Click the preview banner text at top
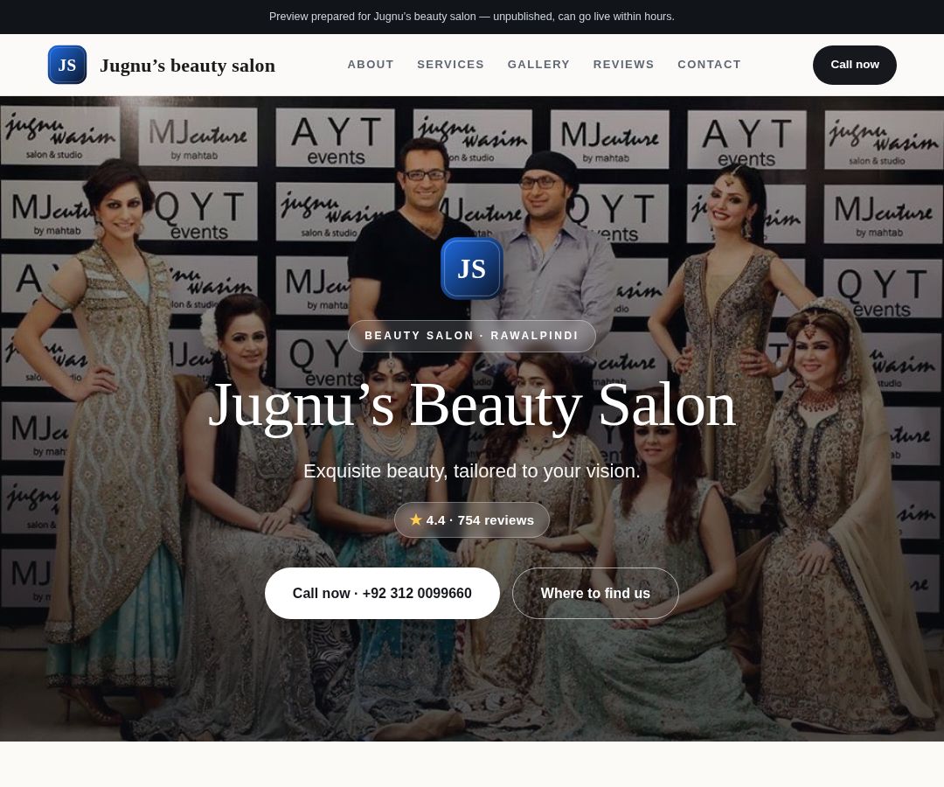Screen dimensions: 944x787 [471, 17]
